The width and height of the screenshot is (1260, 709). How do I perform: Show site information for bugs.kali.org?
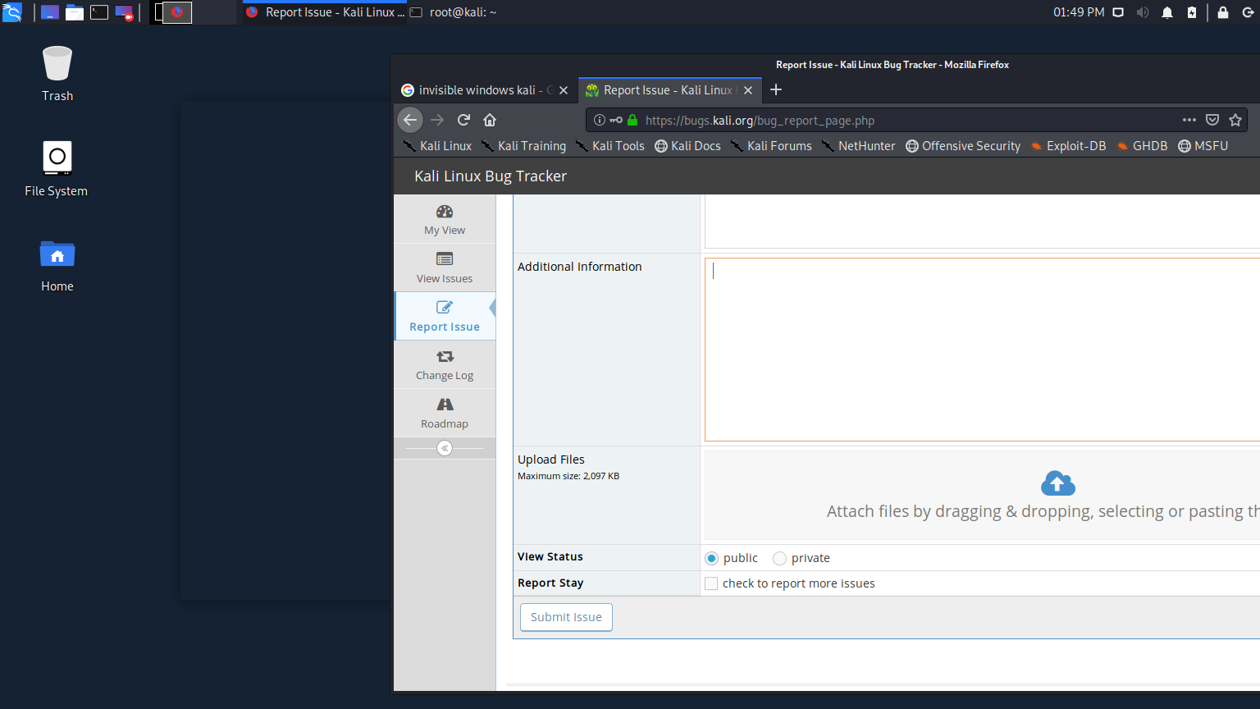600,120
